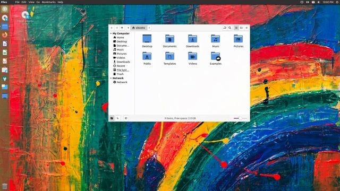340x191 pixels.
Task: Launch LibreOffice Impress from the dock
Action: tap(5, 61)
